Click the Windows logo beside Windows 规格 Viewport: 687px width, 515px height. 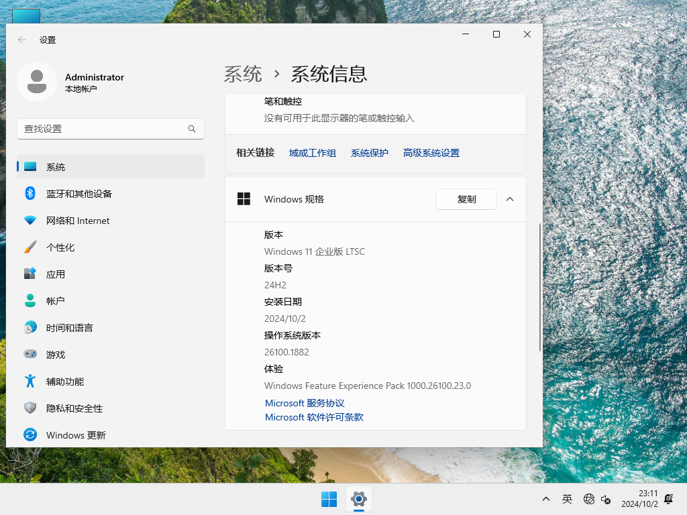[x=244, y=198]
